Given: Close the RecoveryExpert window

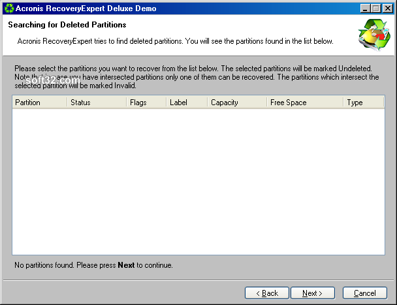Looking at the screenshot, I should point(388,8).
